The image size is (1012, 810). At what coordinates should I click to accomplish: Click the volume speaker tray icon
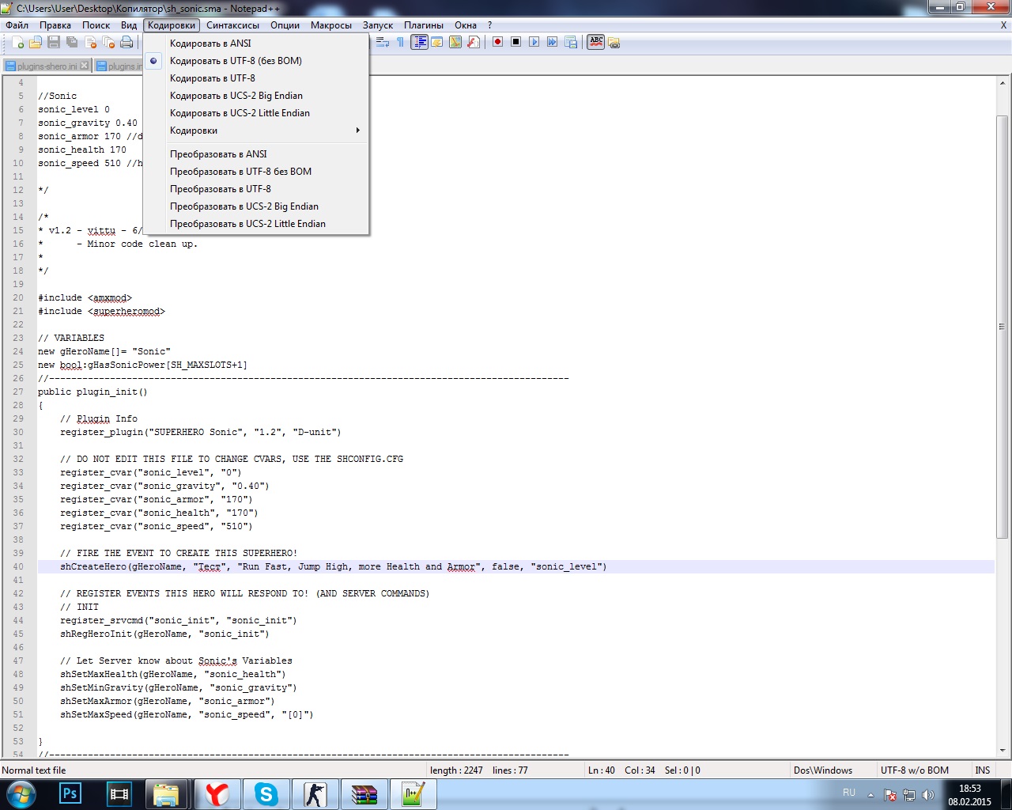pos(927,795)
